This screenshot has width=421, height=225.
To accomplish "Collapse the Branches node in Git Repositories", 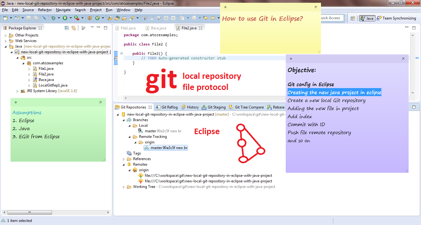I will click(124, 120).
